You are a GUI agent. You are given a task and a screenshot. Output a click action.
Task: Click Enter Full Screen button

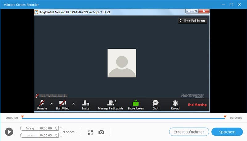pyautogui.click(x=192, y=21)
